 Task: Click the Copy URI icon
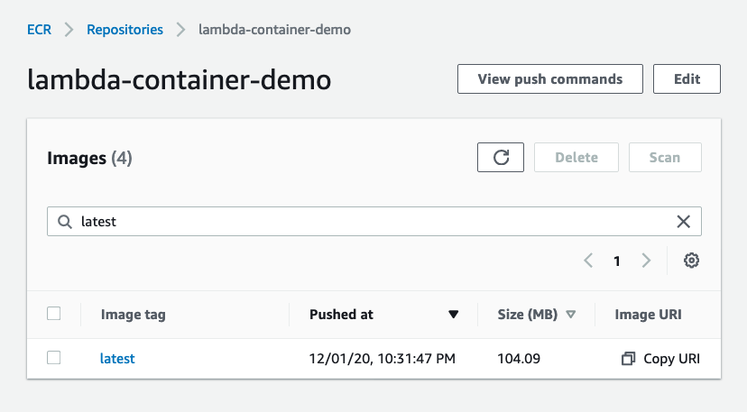[629, 359]
